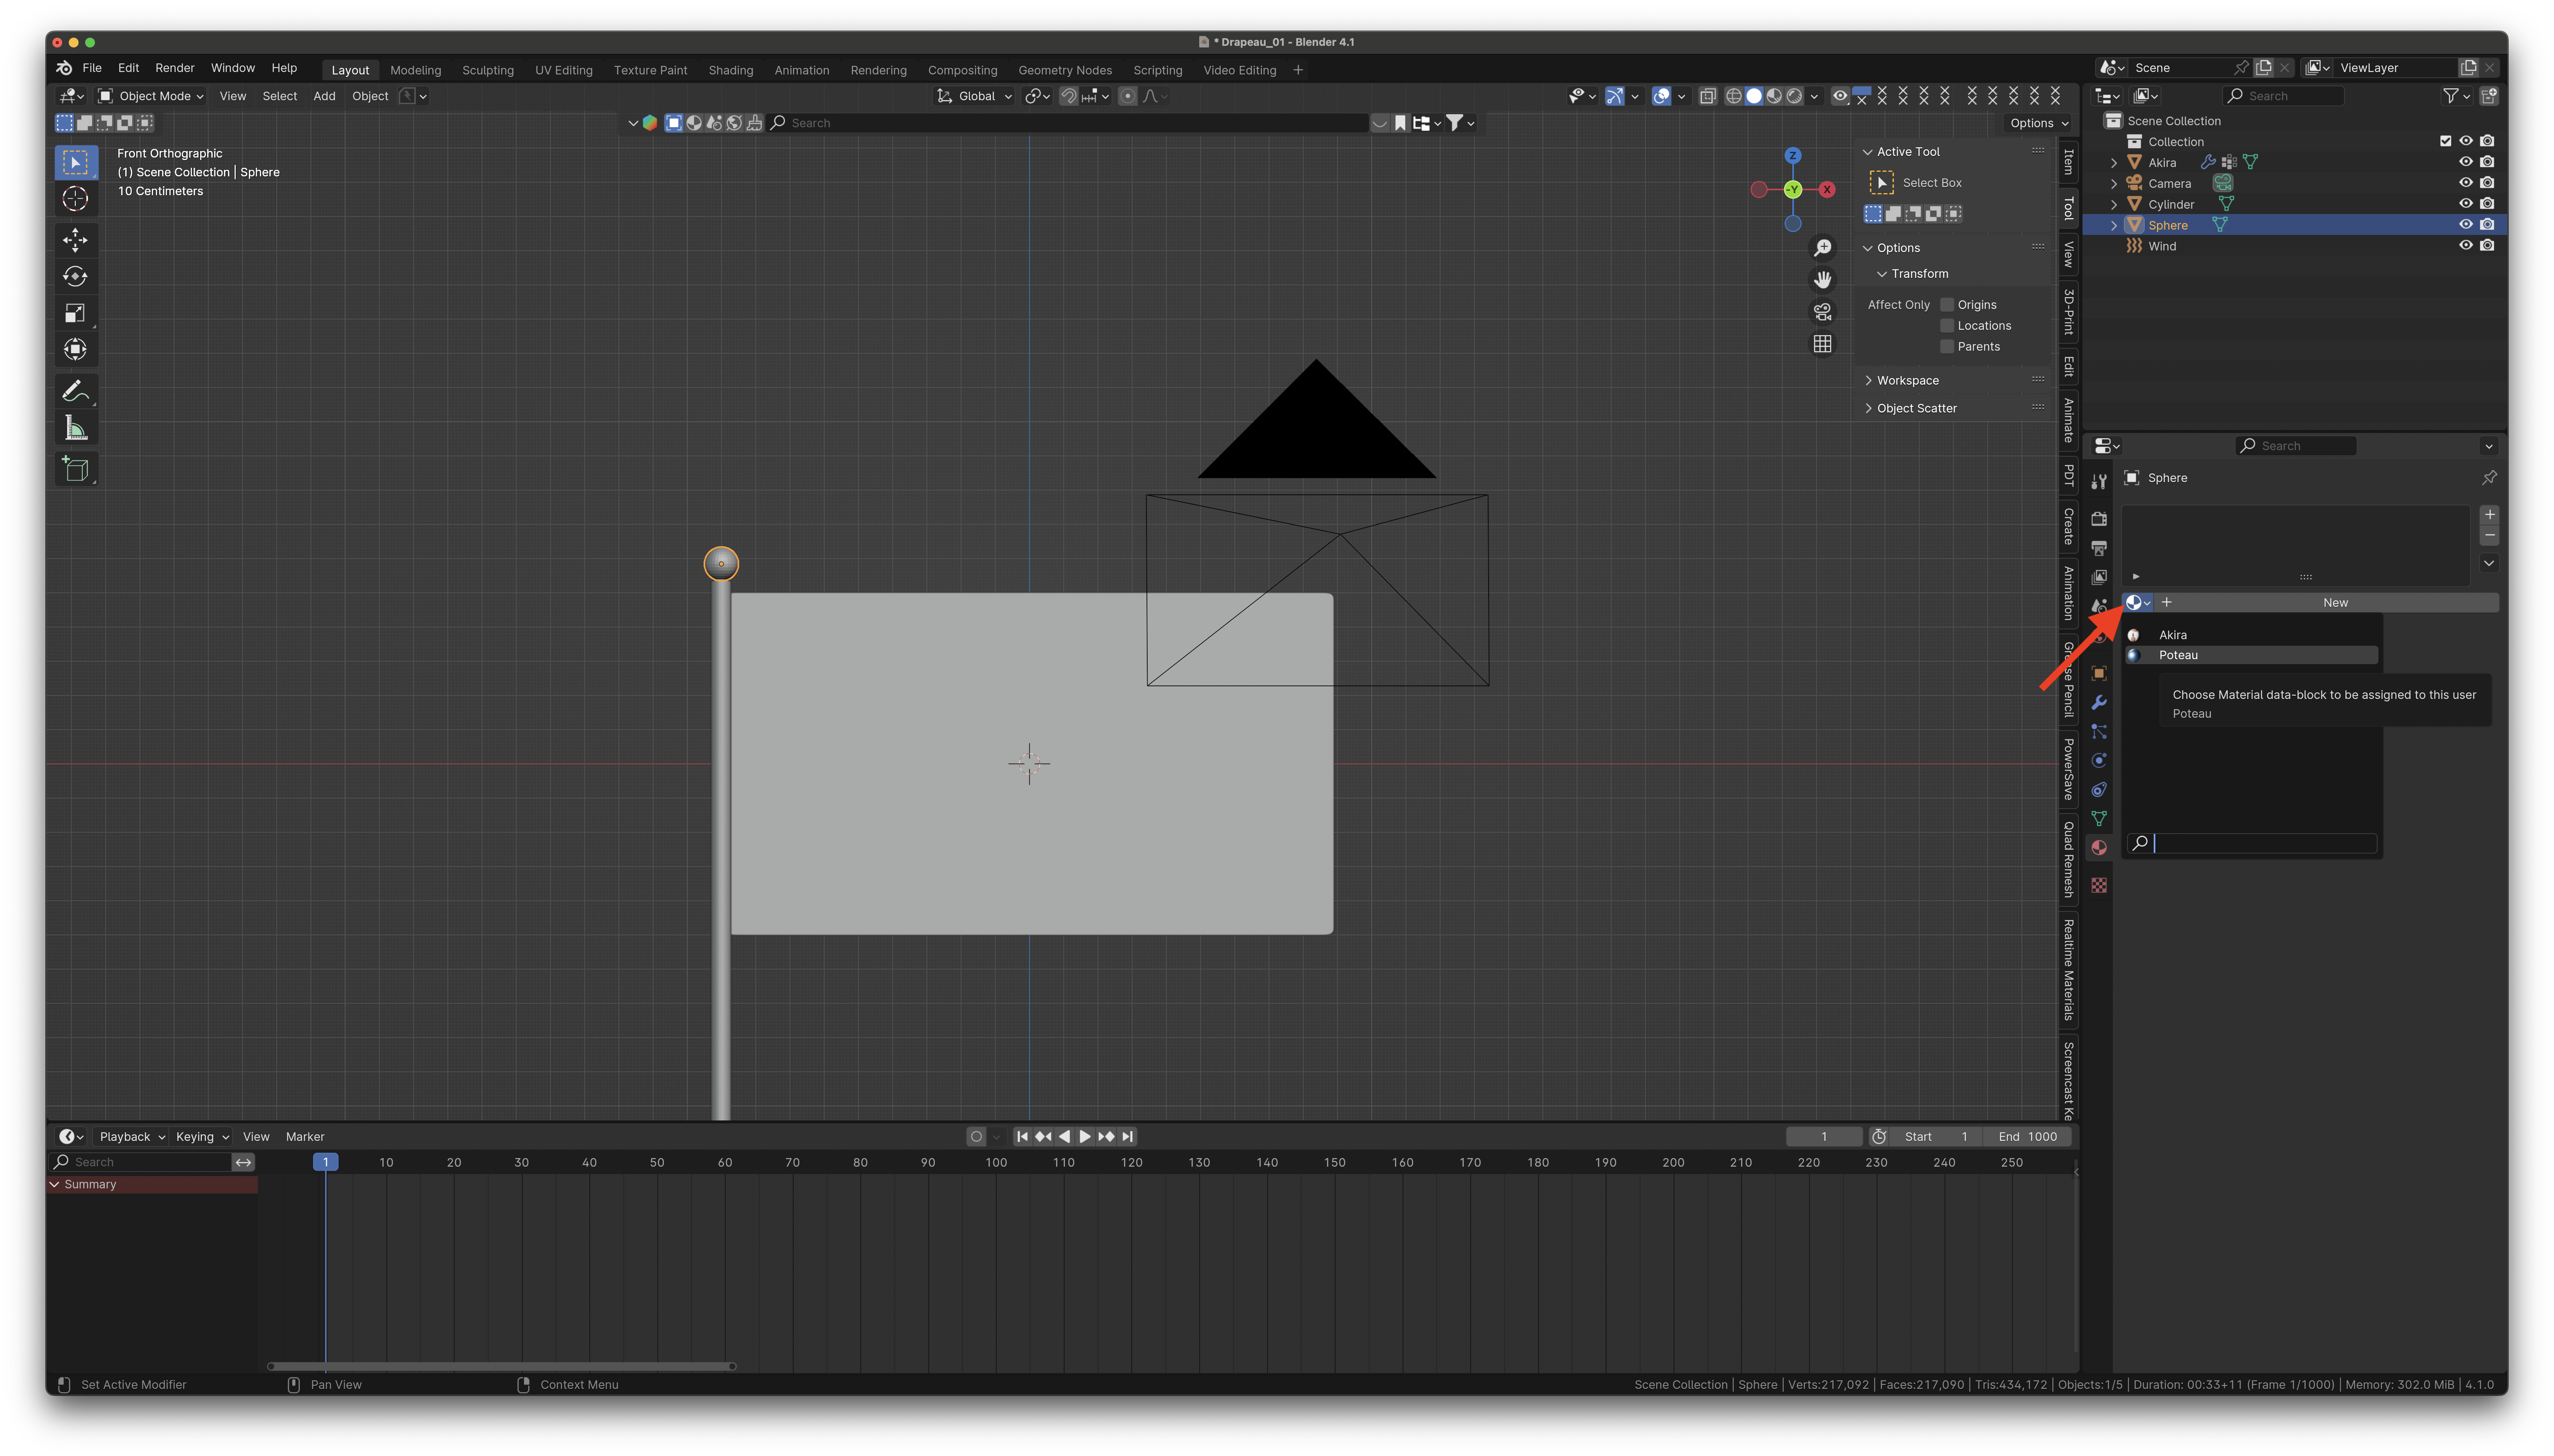Toggle proportional editing button

point(1127,96)
